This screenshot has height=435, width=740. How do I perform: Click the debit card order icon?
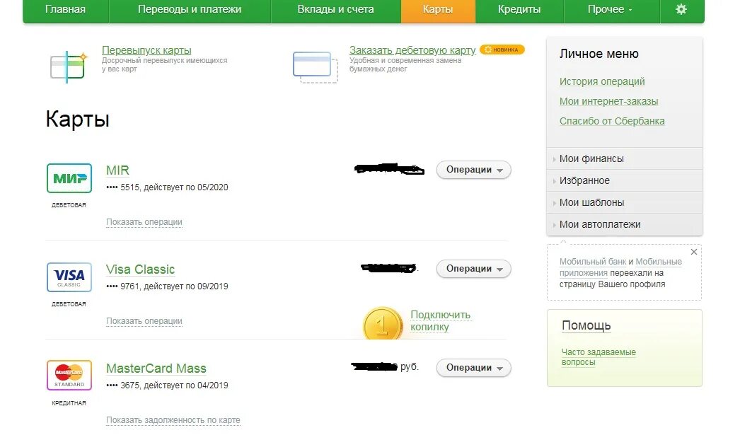click(316, 66)
